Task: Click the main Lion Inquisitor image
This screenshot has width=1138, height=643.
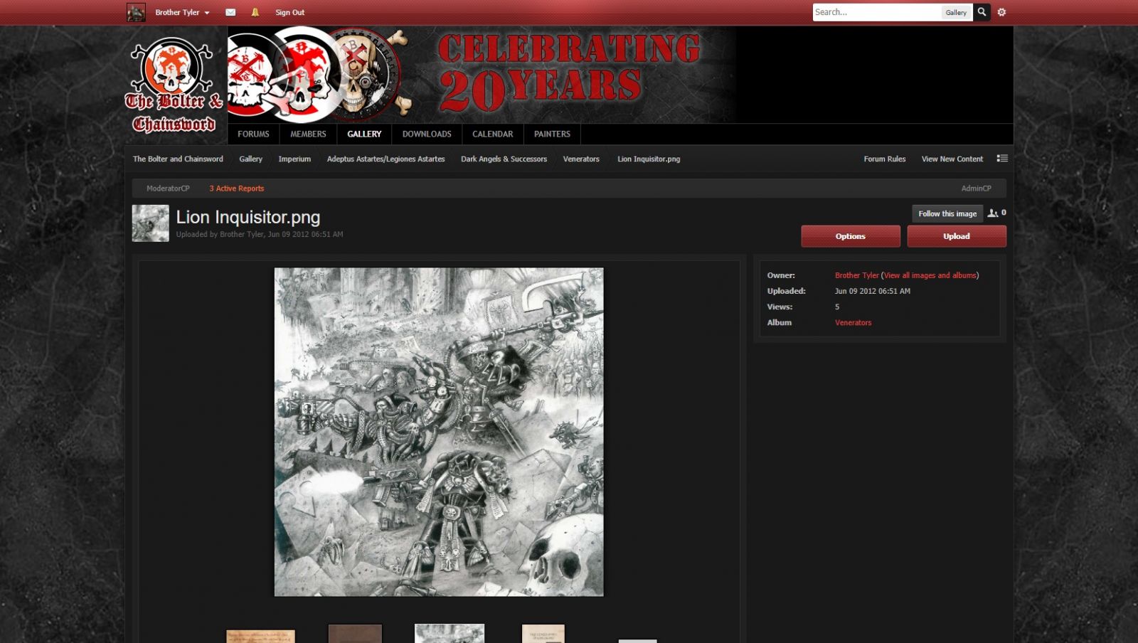Action: [439, 432]
